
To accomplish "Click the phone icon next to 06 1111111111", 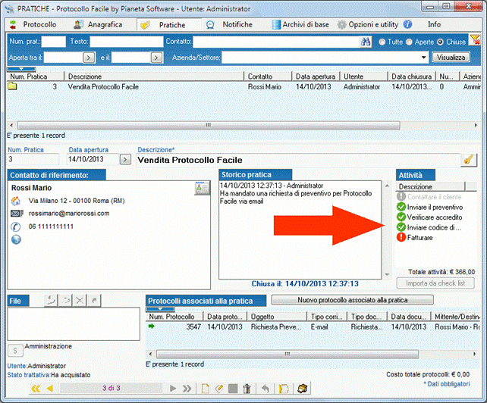I will pos(16,226).
